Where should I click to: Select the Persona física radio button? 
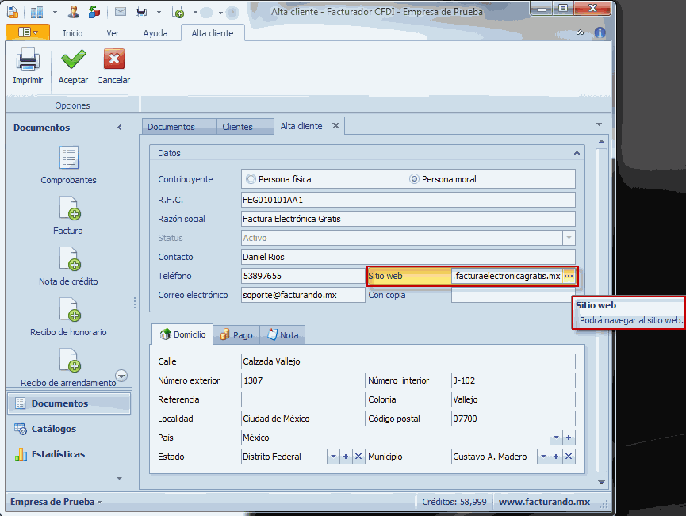click(251, 179)
